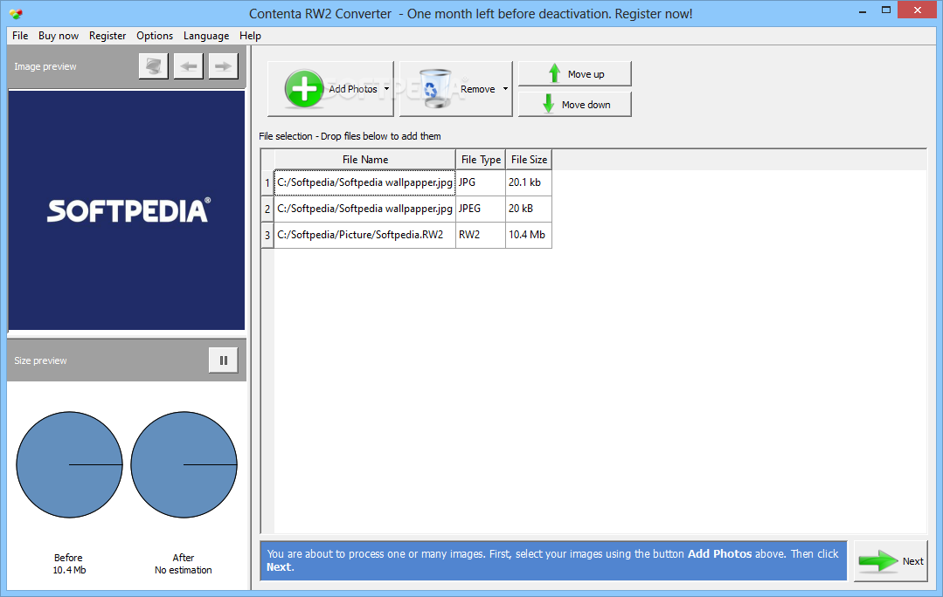The width and height of the screenshot is (943, 597).
Task: Click the Move up button
Action: click(x=575, y=74)
